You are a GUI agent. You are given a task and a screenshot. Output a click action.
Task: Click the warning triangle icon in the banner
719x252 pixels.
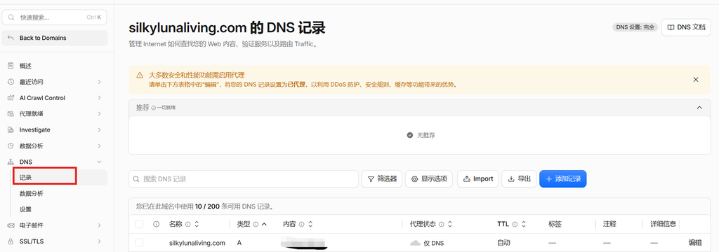(140, 75)
